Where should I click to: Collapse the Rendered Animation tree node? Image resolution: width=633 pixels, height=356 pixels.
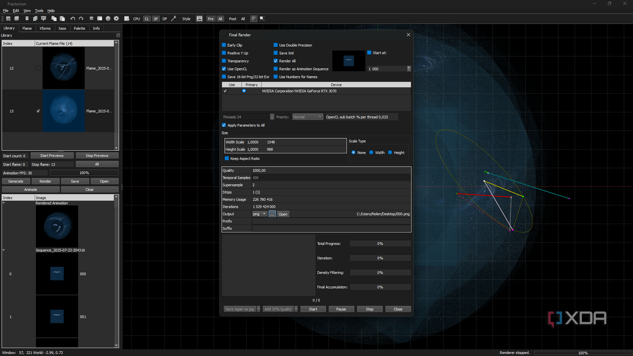coord(4,203)
